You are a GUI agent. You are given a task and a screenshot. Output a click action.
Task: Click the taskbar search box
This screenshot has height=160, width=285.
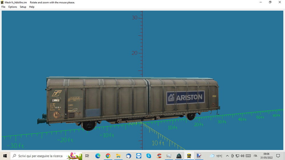coord(46,156)
